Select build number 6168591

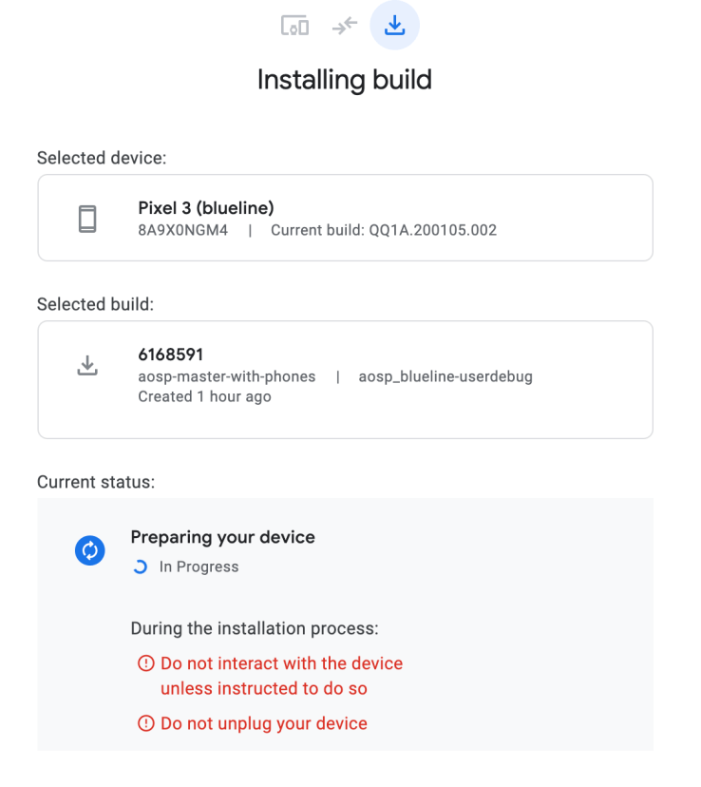pos(171,355)
